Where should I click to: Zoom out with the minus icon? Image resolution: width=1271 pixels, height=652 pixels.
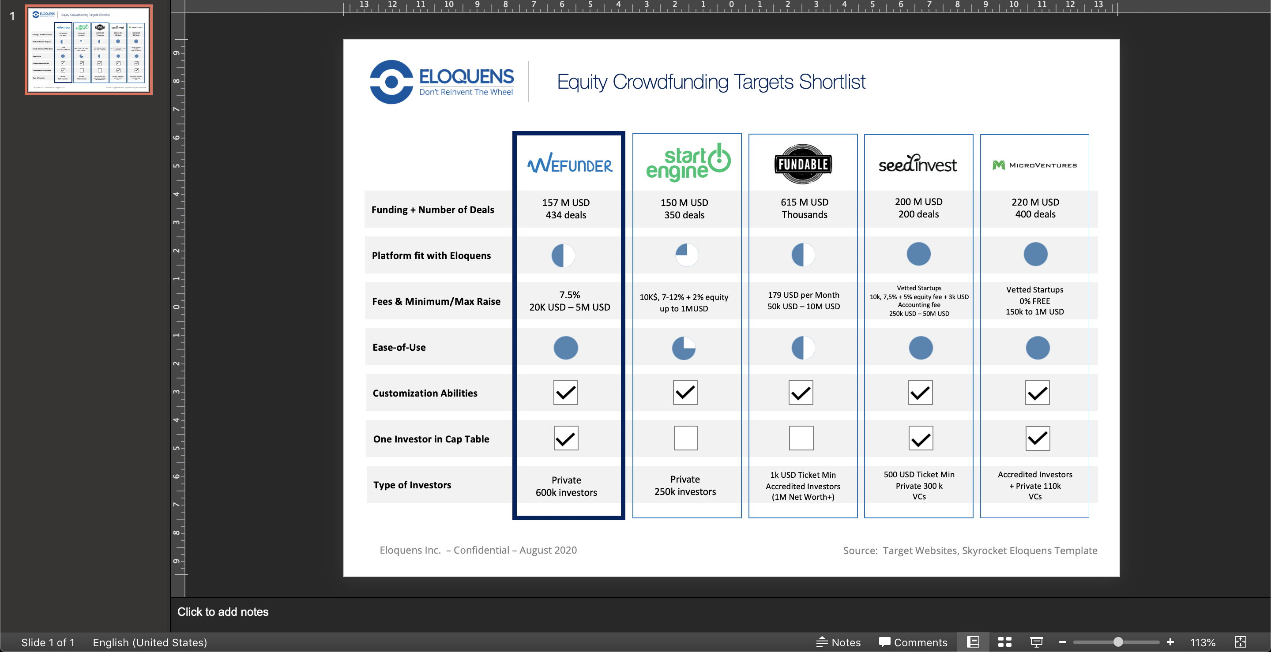[x=1062, y=642]
